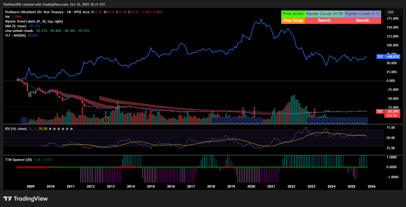Click the last D dividend marker near 2026
The height and width of the screenshot is (207, 406).
tap(364, 120)
